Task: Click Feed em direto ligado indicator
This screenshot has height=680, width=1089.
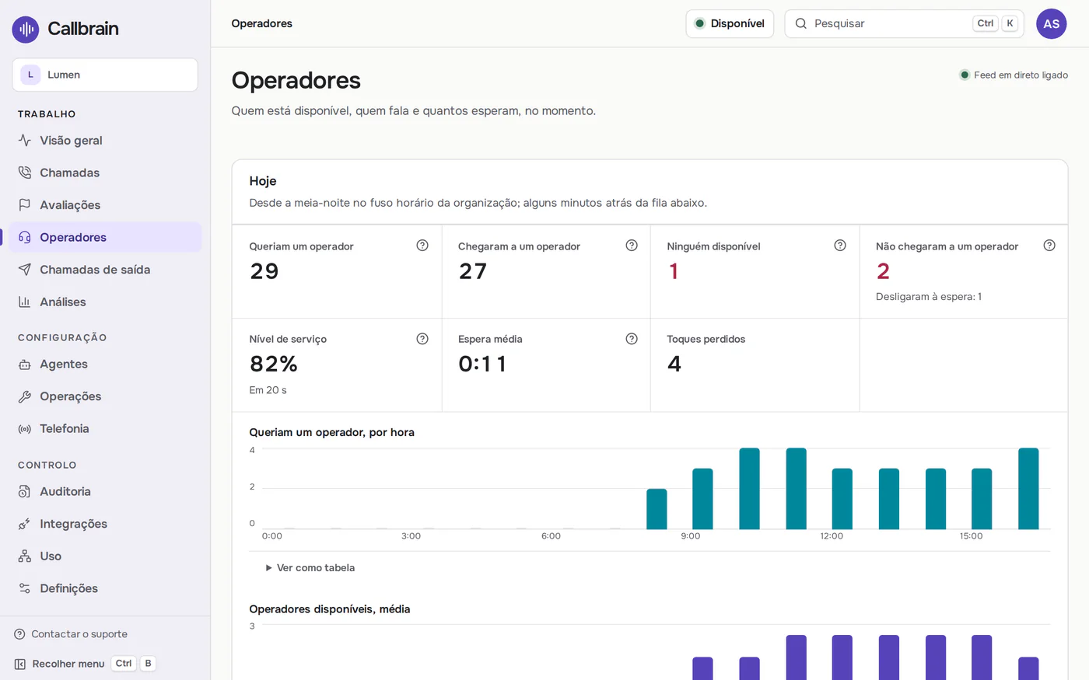Action: (1014, 75)
